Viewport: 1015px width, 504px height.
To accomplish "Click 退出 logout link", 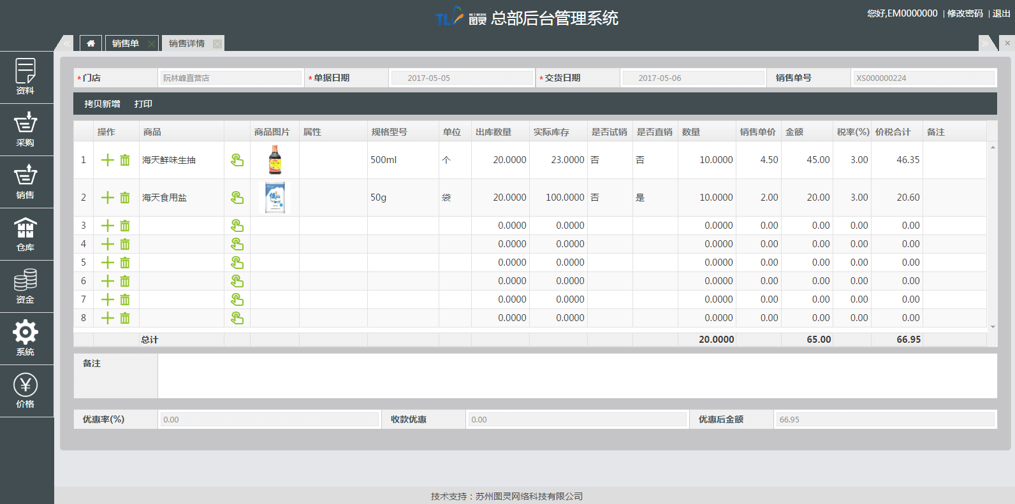I will point(1001,13).
